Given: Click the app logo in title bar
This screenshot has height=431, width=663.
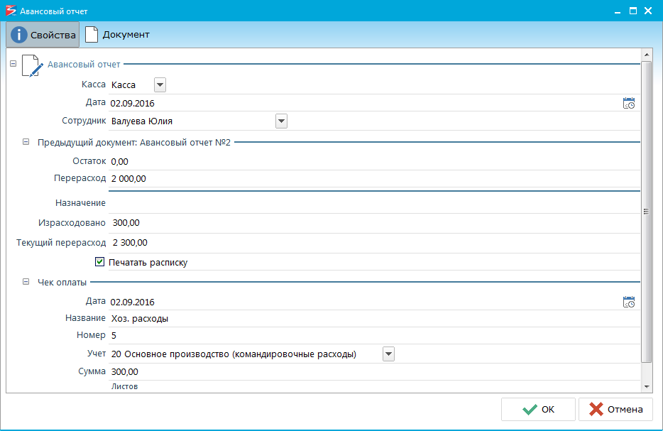Looking at the screenshot, I should [11, 11].
